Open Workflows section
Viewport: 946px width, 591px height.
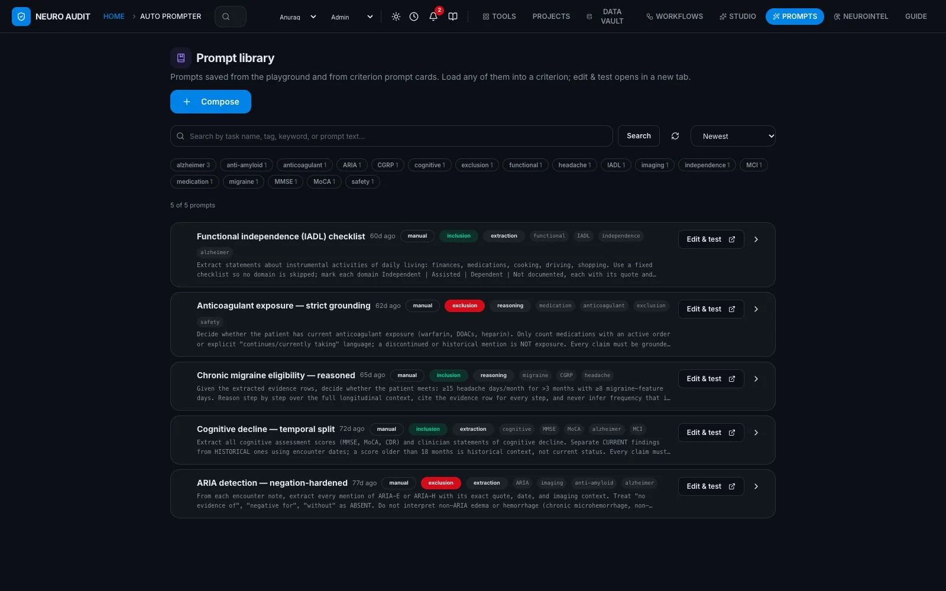click(675, 17)
